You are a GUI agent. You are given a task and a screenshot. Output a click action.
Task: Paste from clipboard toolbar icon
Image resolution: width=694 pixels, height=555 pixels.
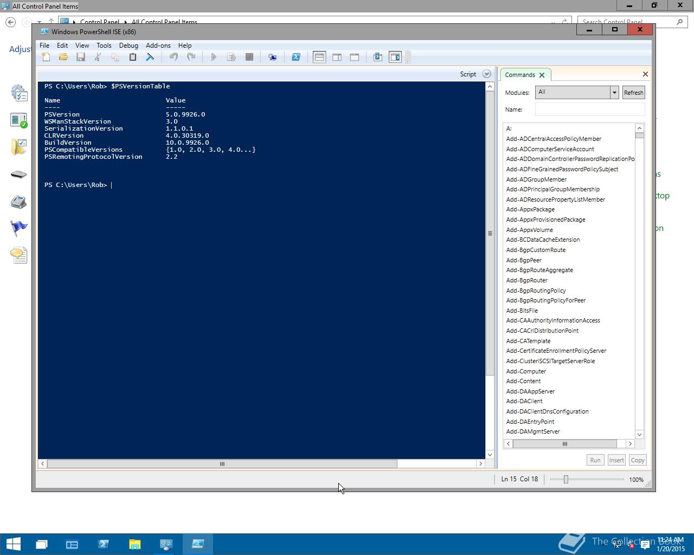[132, 57]
